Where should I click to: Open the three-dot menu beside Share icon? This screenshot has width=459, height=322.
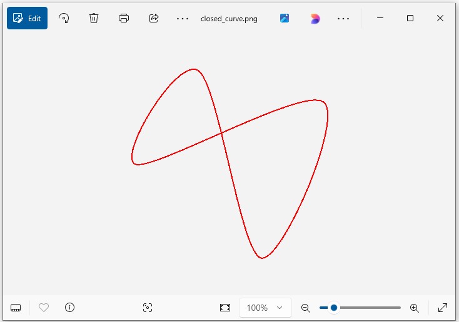(183, 18)
